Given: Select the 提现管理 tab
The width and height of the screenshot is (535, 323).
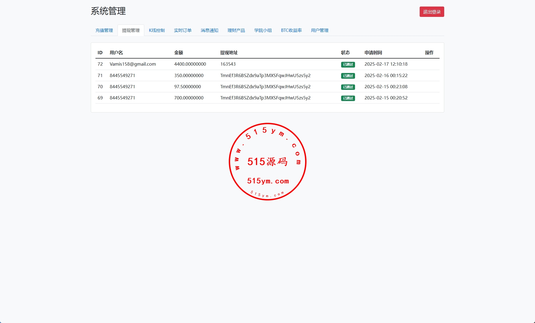Looking at the screenshot, I should click(131, 30).
